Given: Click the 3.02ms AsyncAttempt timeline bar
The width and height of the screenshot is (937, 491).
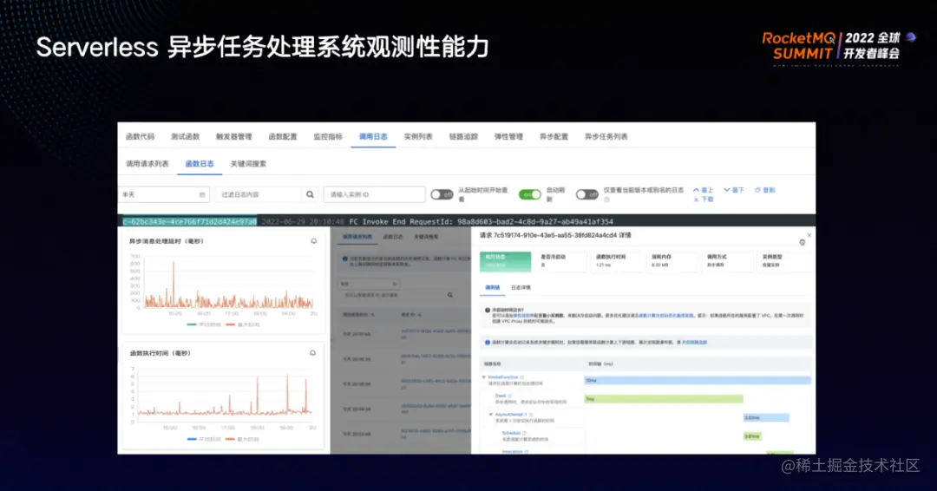Looking at the screenshot, I should coord(766,417).
